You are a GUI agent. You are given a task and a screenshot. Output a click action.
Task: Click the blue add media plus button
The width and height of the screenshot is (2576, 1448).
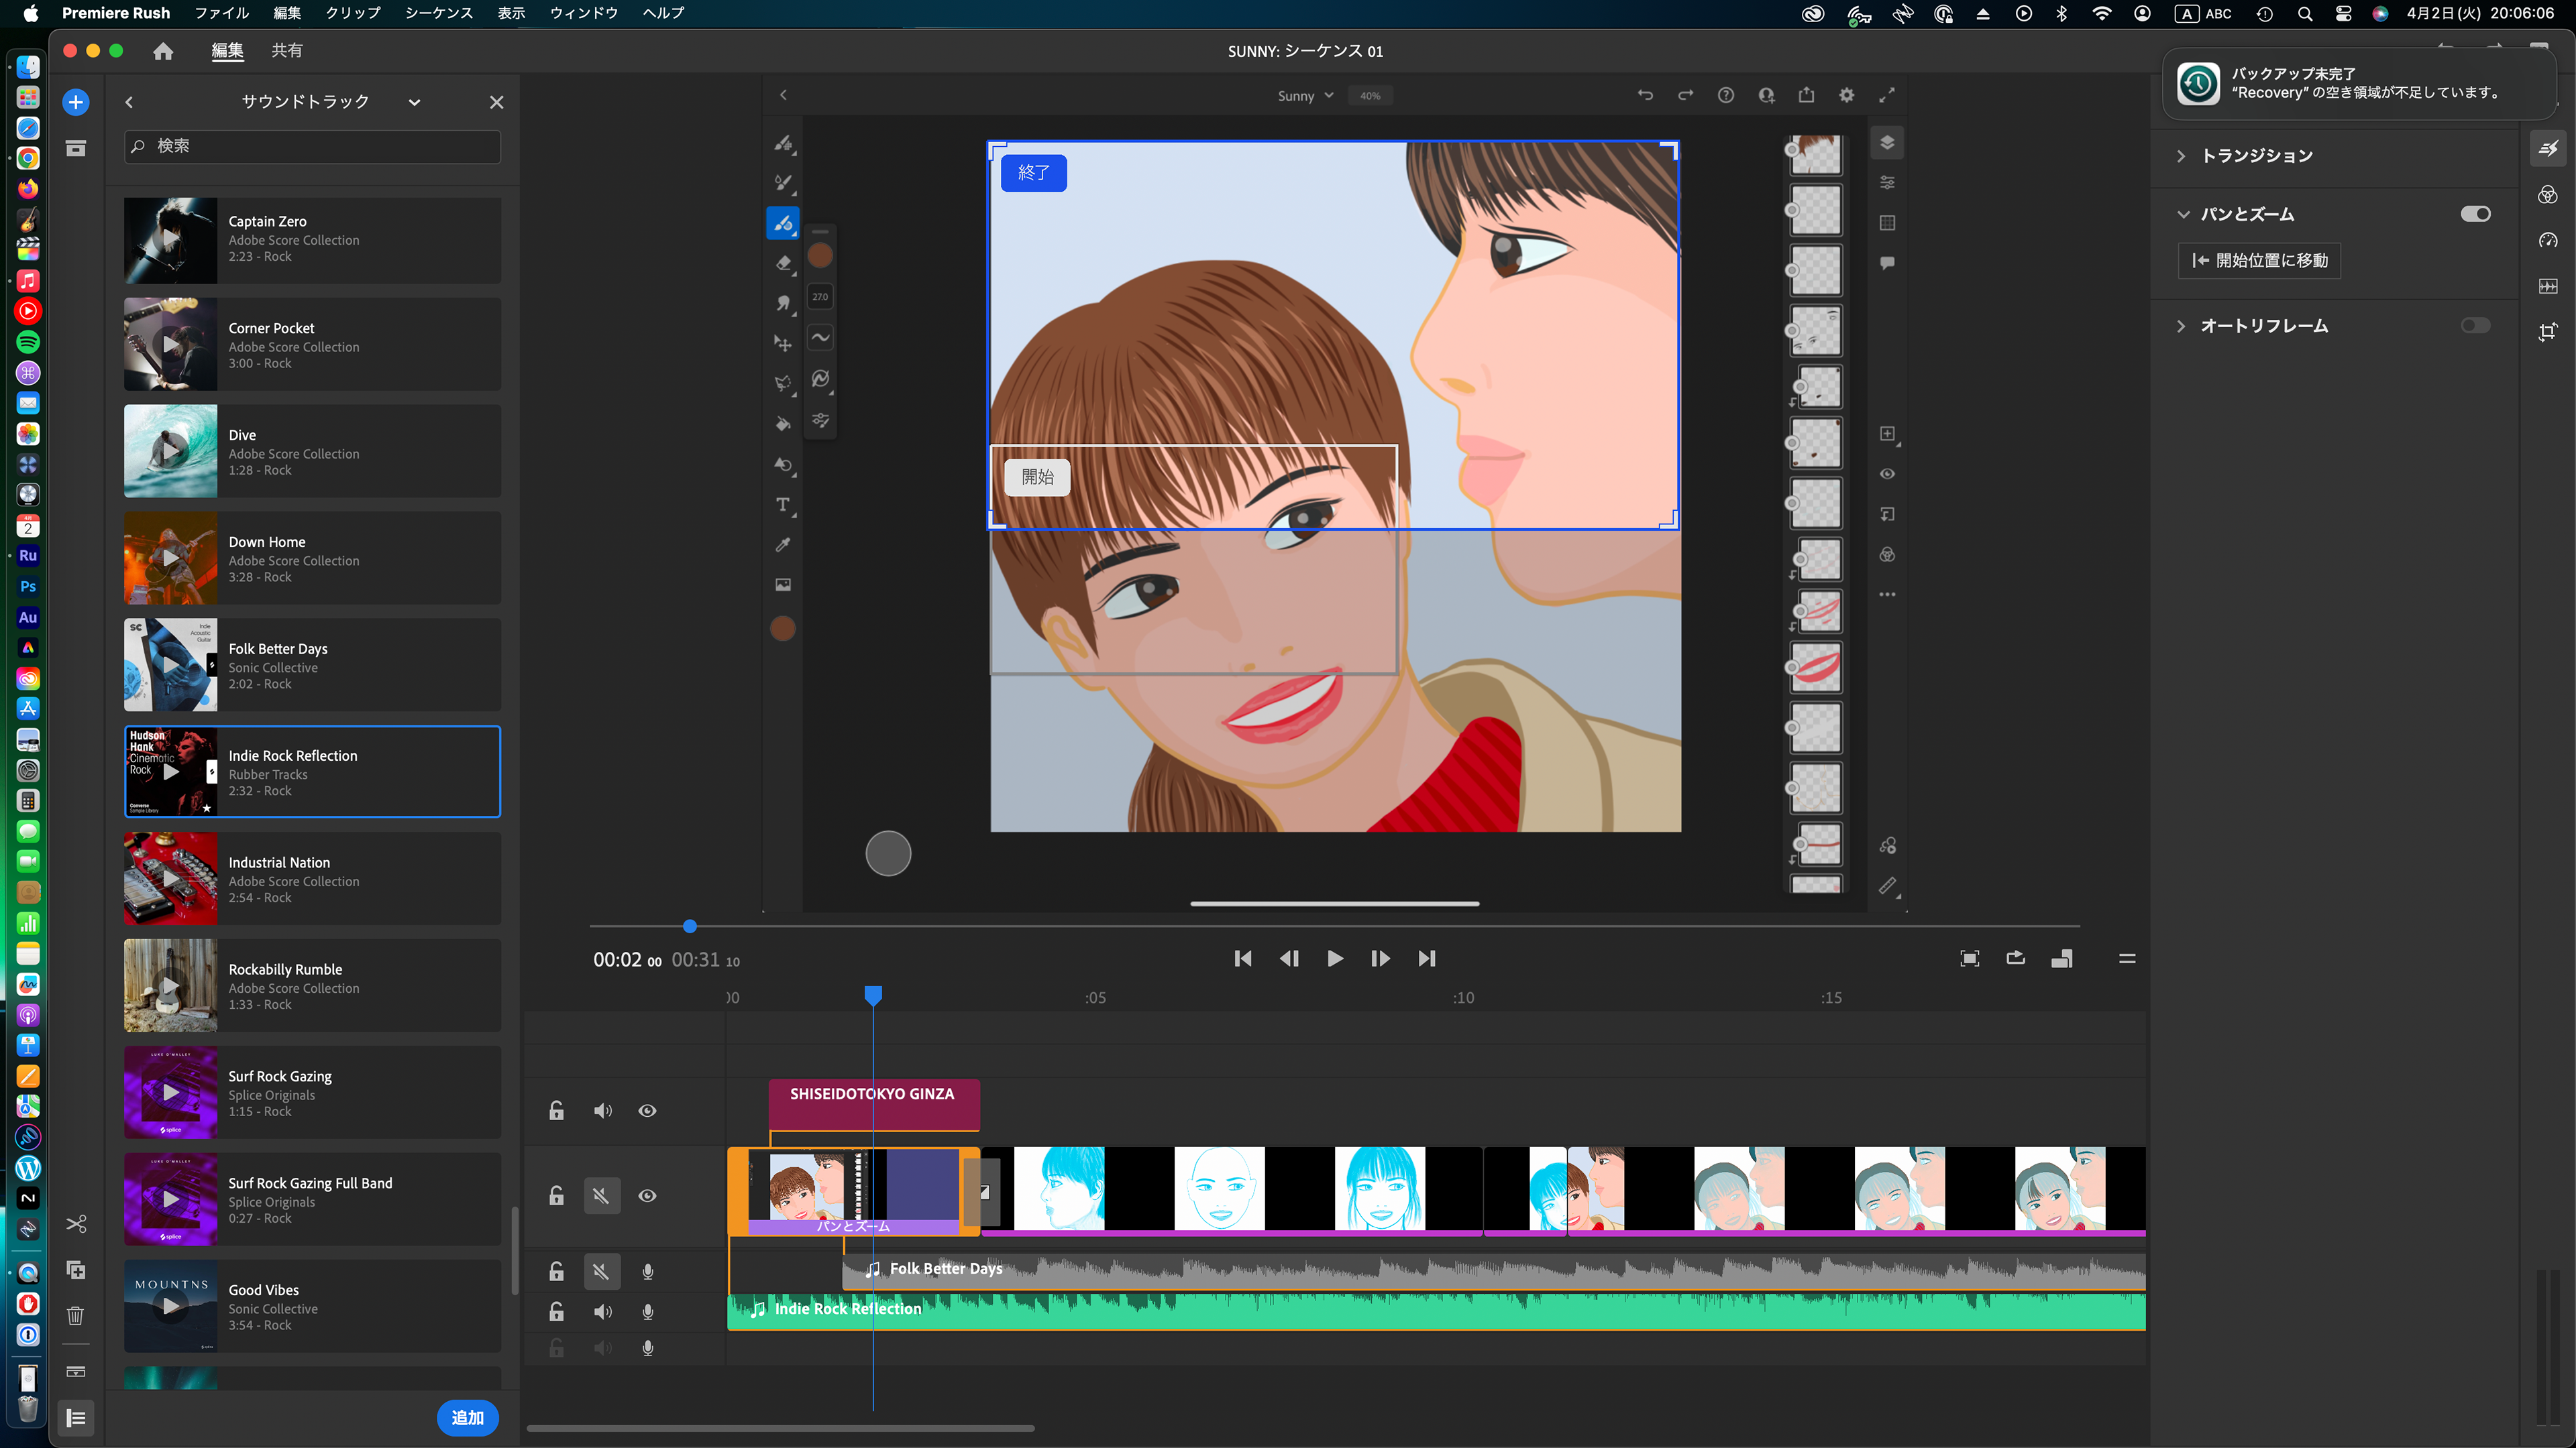(x=75, y=102)
